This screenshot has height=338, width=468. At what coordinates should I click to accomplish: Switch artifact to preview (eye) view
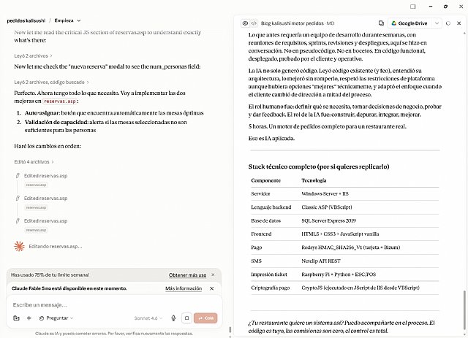pyautogui.click(x=245, y=23)
